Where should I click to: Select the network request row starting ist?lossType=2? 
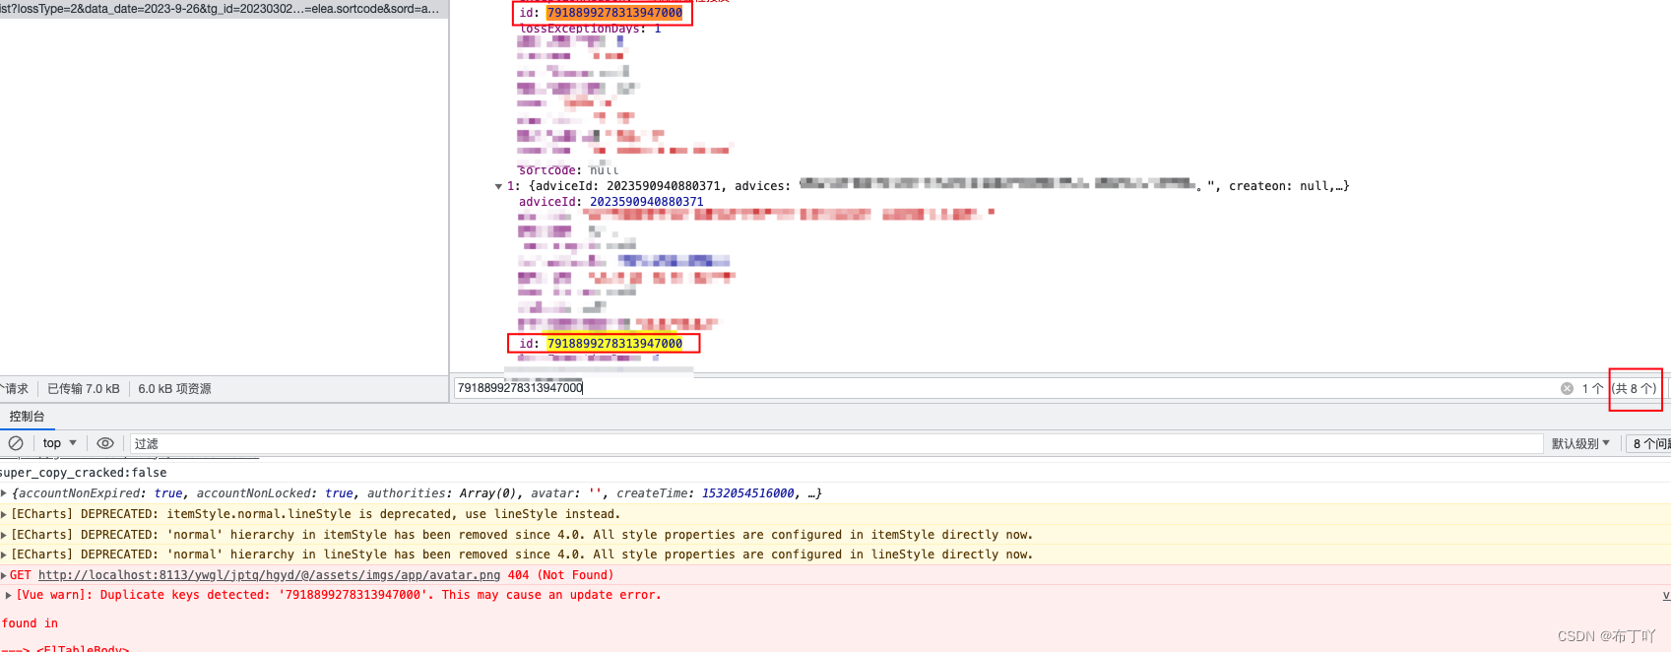tap(223, 9)
